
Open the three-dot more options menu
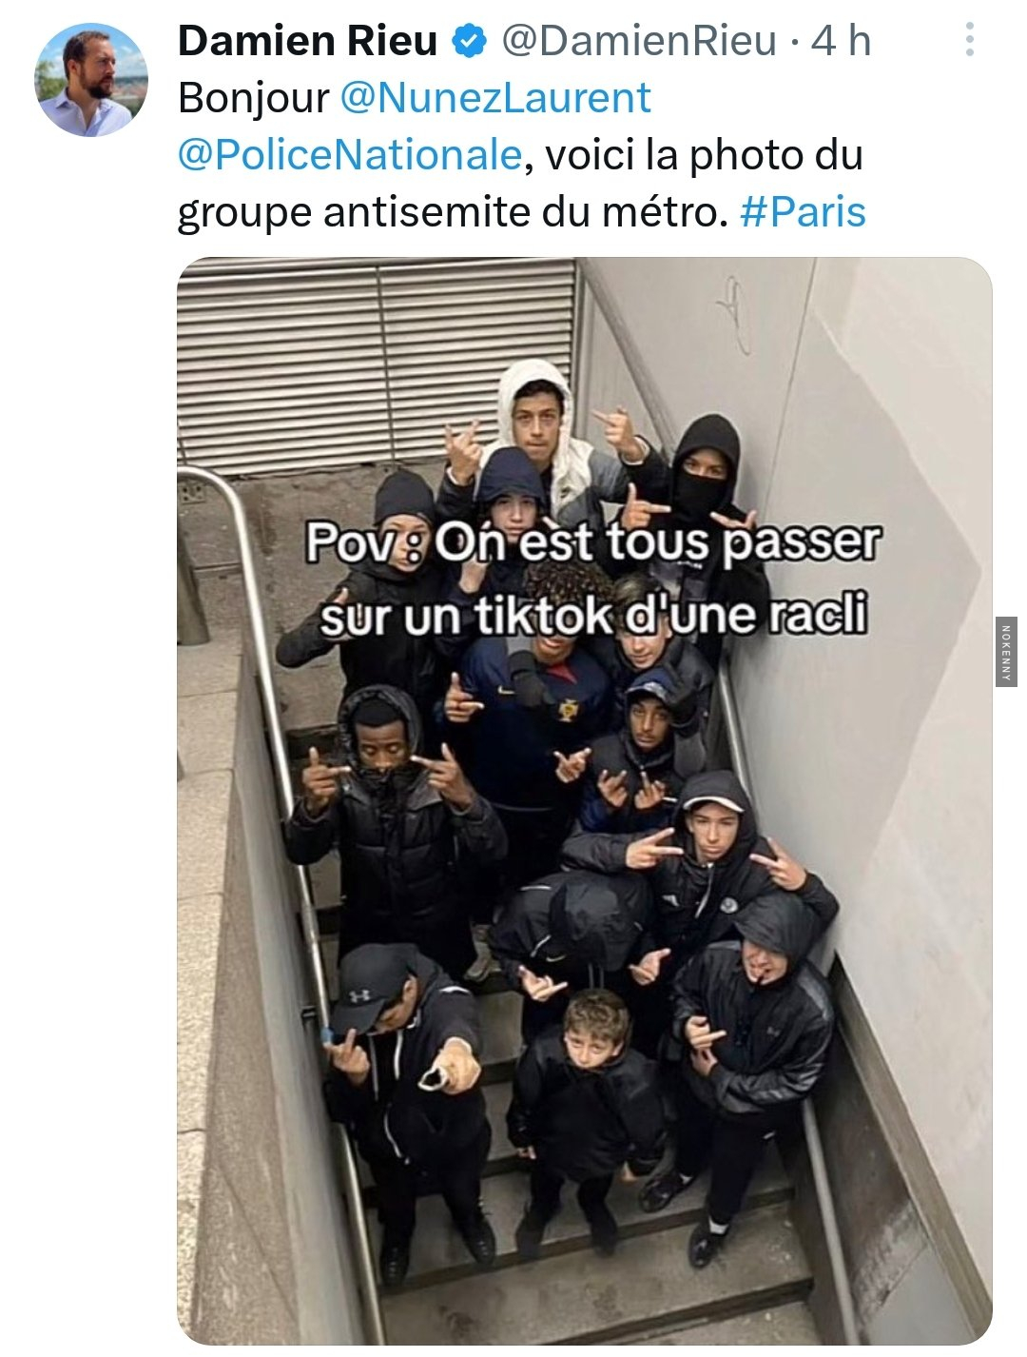pos(969,40)
